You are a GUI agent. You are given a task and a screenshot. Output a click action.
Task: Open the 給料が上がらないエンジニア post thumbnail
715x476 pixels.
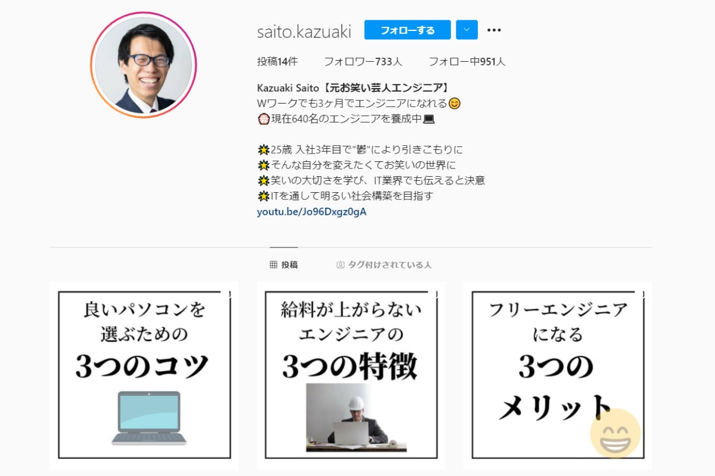pos(350,375)
